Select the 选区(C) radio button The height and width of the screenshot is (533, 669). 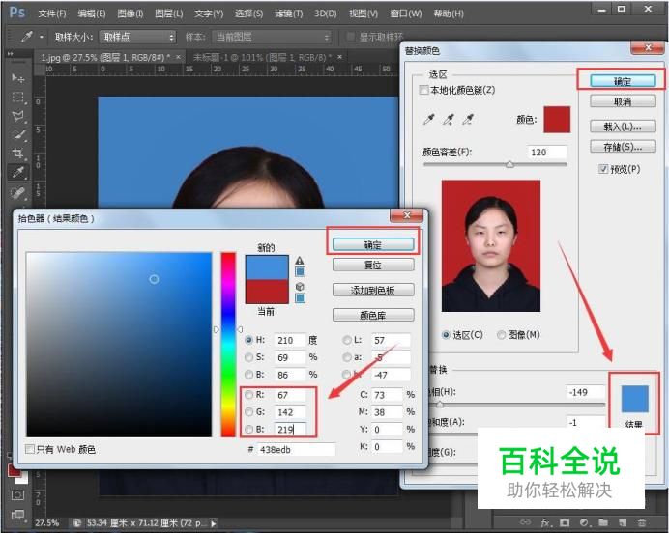[446, 335]
